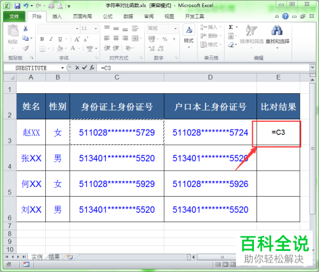Screen dimensions: 319x272
Task: Click the font color A icon
Action: coord(73,49)
